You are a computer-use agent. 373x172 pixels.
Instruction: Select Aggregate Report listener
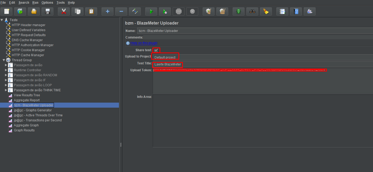pyautogui.click(x=27, y=100)
